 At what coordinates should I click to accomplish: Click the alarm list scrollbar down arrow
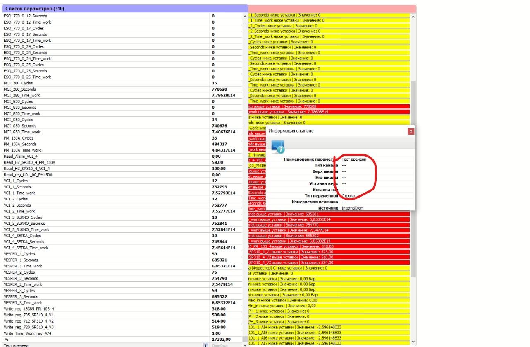click(x=413, y=342)
